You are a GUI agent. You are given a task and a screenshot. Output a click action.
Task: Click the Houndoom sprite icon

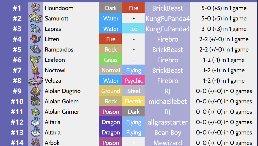pyautogui.click(x=35, y=8)
